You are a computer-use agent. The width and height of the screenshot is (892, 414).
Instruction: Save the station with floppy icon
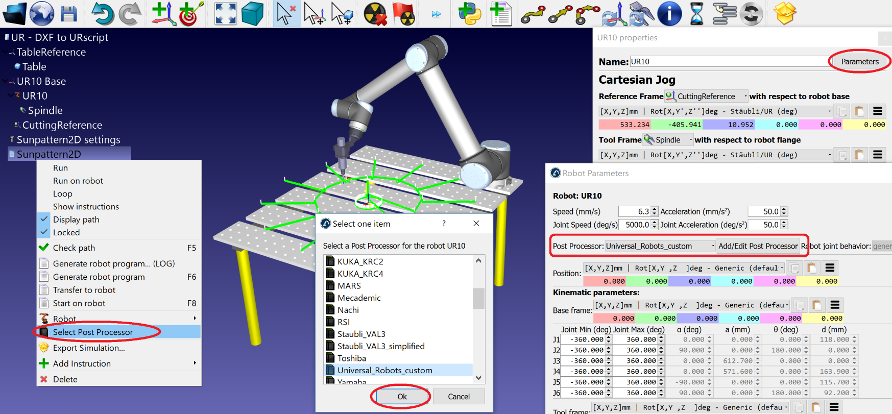[x=69, y=14]
